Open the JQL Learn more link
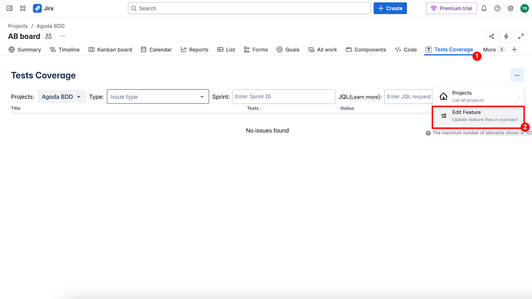The width and height of the screenshot is (532, 299). pyautogui.click(x=365, y=97)
